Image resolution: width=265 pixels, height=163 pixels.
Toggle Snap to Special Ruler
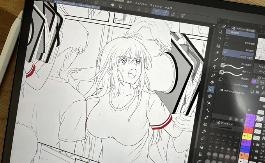click(164, 13)
